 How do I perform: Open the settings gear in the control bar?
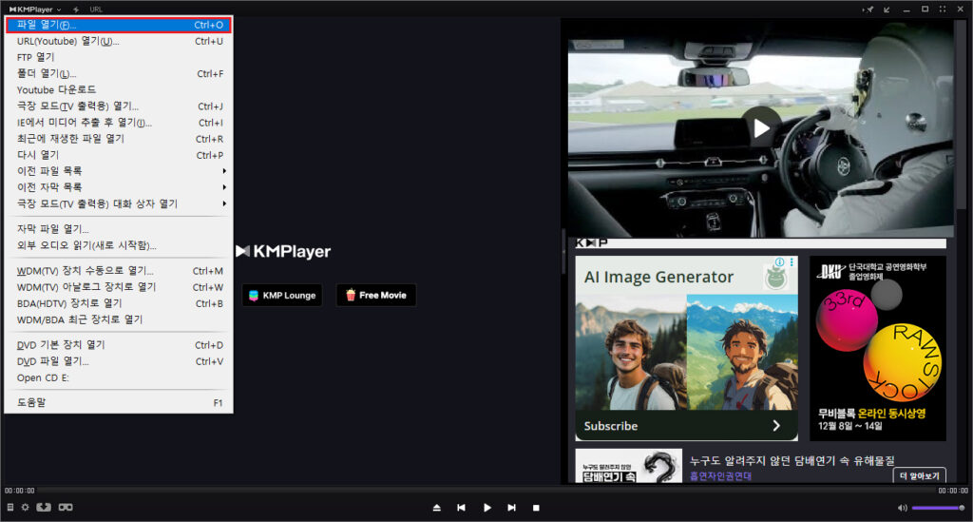[x=26, y=508]
